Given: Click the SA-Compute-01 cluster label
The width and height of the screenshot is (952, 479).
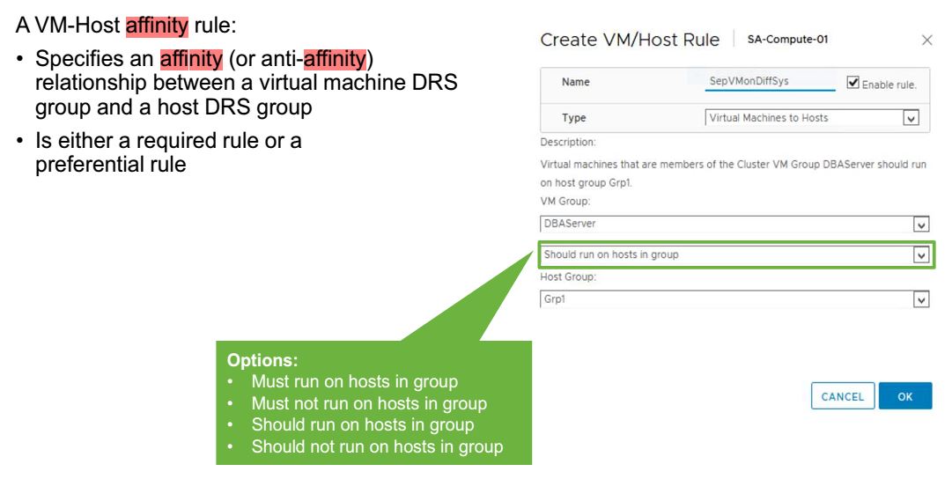Looking at the screenshot, I should (x=787, y=40).
